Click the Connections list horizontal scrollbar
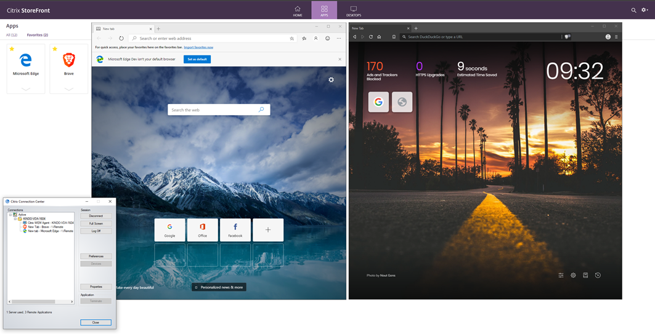Image resolution: width=655 pixels, height=334 pixels. point(41,301)
